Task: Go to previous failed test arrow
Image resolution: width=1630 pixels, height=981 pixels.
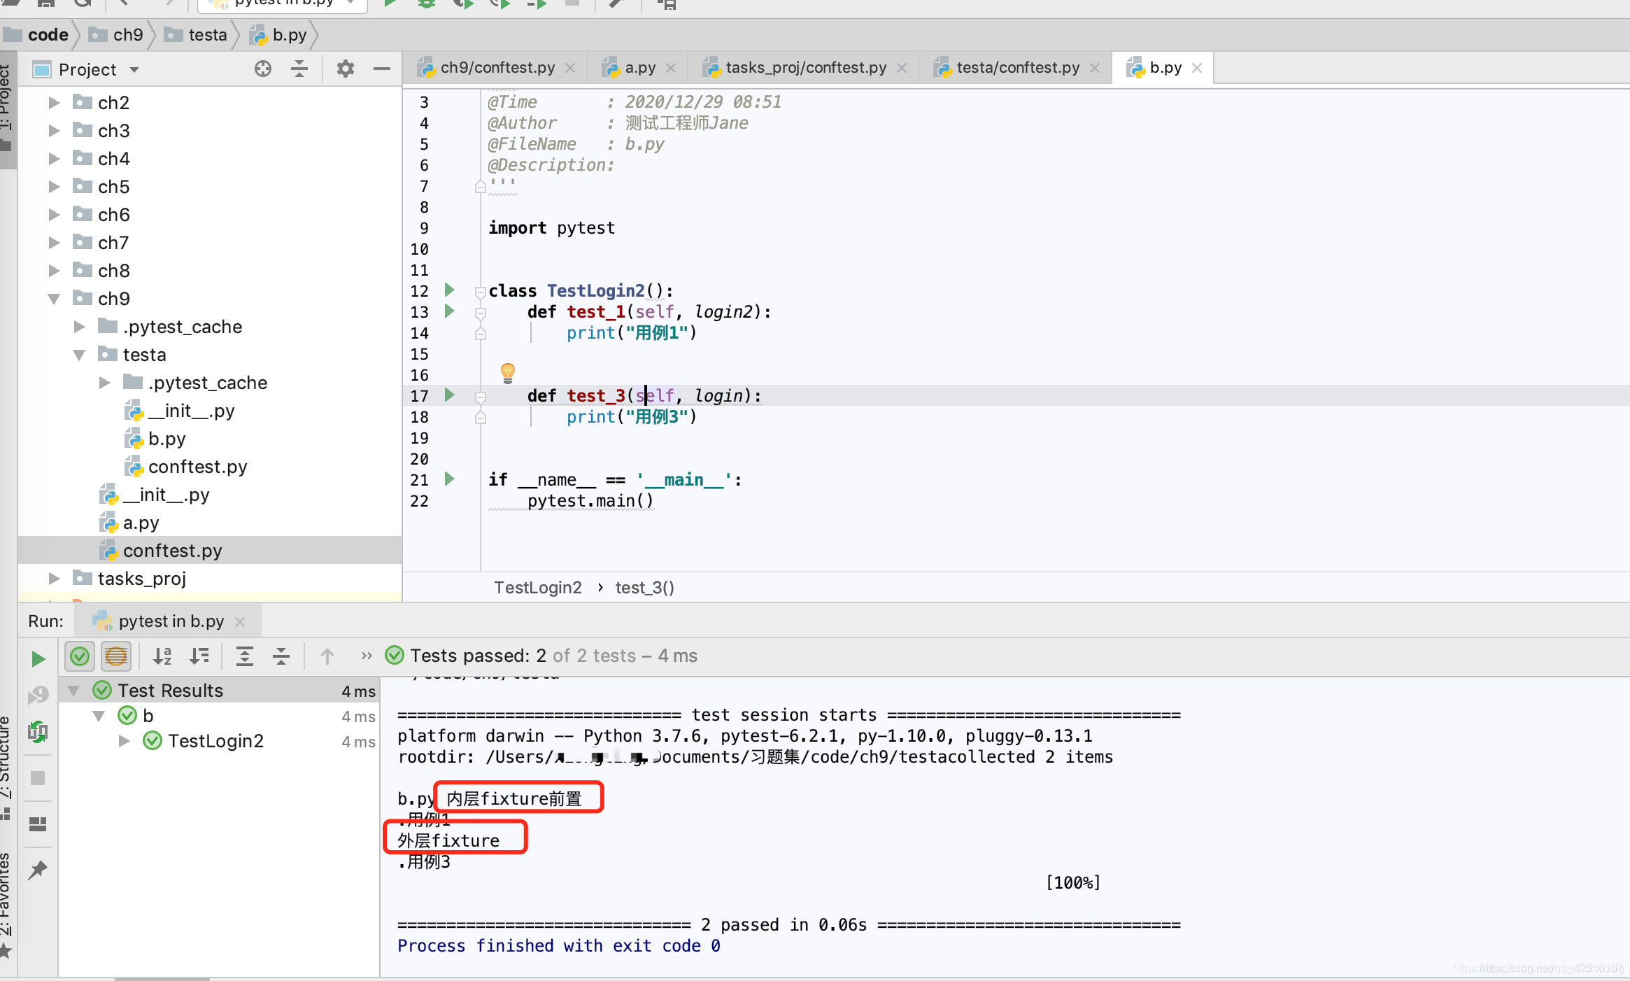Action: (x=327, y=656)
